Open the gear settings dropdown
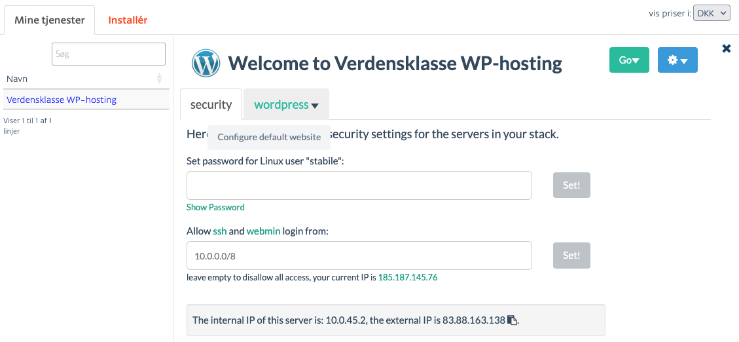 point(677,60)
